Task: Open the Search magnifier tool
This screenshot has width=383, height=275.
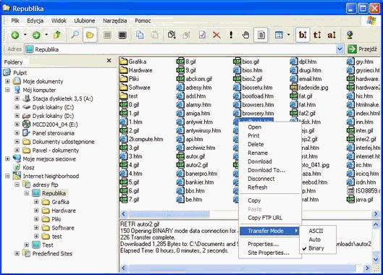Action: tap(75, 35)
